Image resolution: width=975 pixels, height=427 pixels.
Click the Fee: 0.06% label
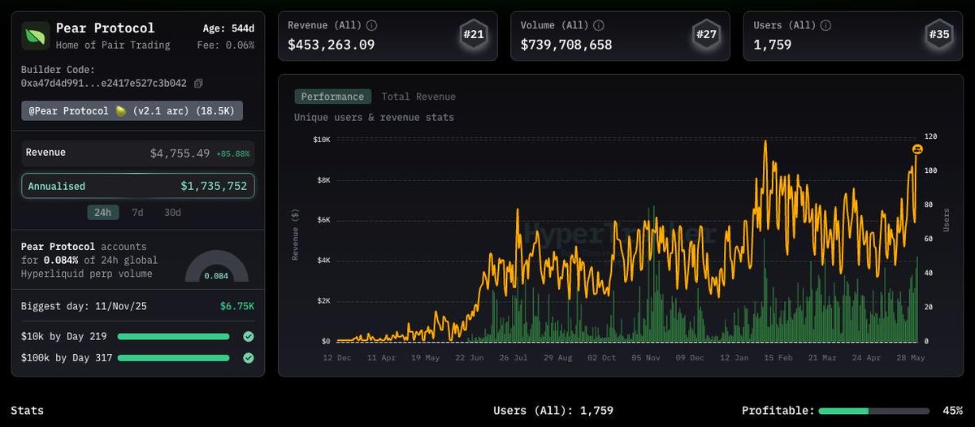click(226, 45)
